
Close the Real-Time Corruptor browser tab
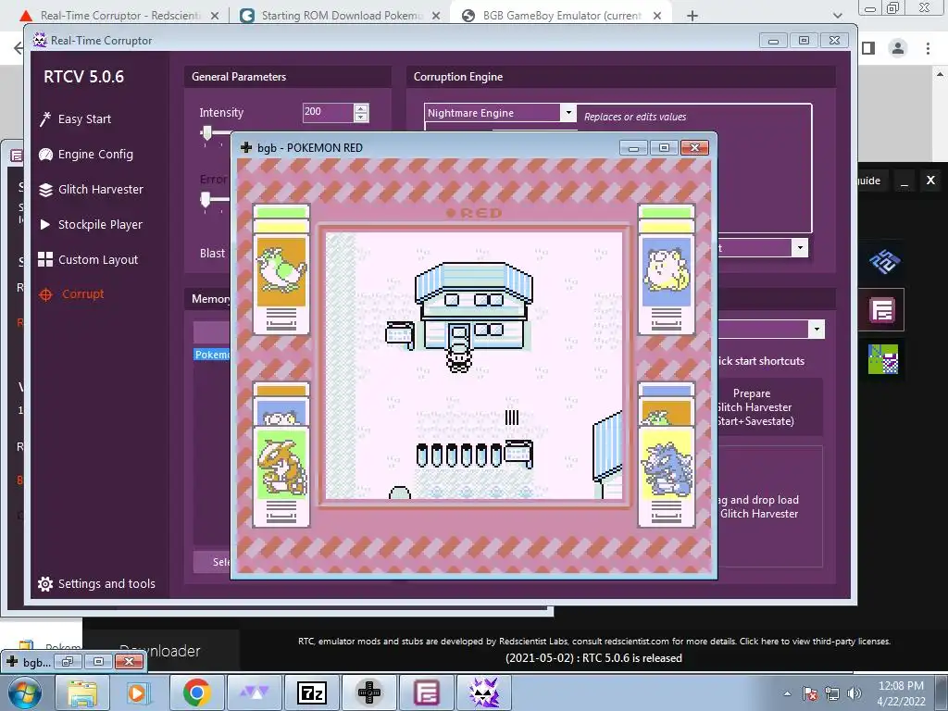point(215,16)
